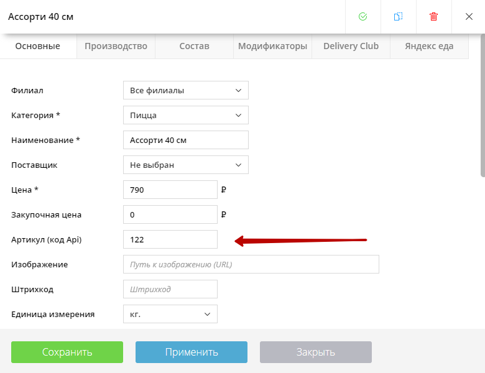Open the Филиал dropdown
Image resolution: width=485 pixels, height=373 pixels.
(185, 90)
